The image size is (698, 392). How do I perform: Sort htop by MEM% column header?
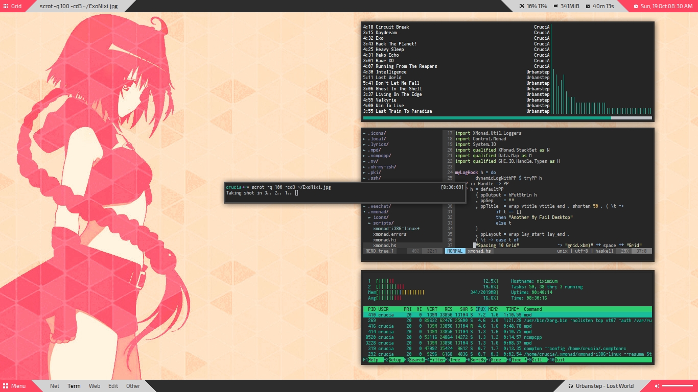coord(494,309)
